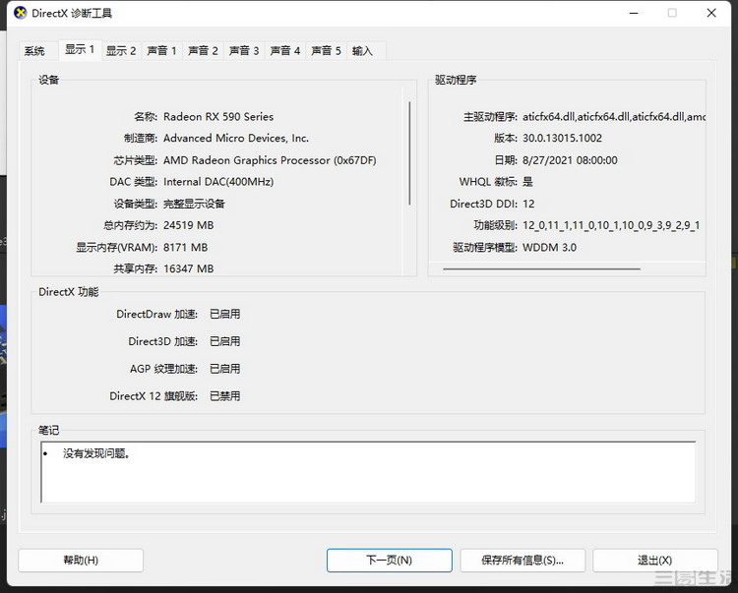Click Advanced Micro Devices, Inc. text

(x=236, y=139)
